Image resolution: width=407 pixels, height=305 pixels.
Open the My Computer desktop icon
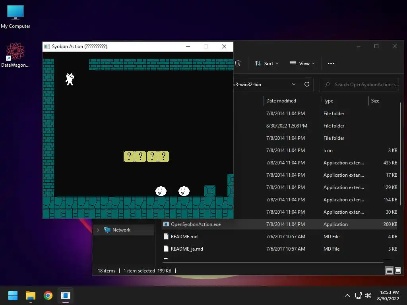pos(16,16)
